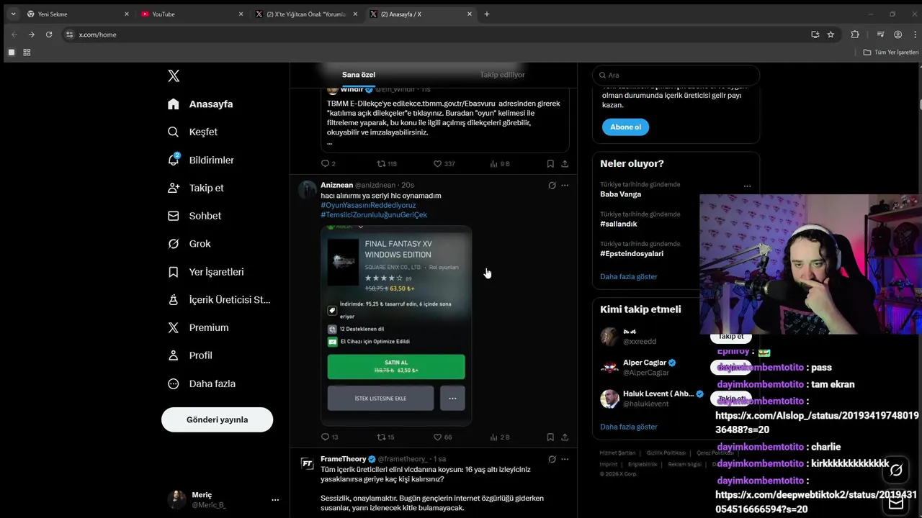
Task: Open Keşfet explore page
Action: 192,132
